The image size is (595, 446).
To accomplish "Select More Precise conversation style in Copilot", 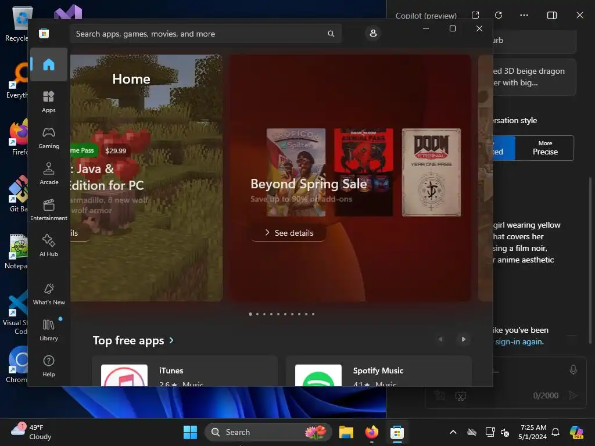I will click(x=545, y=148).
